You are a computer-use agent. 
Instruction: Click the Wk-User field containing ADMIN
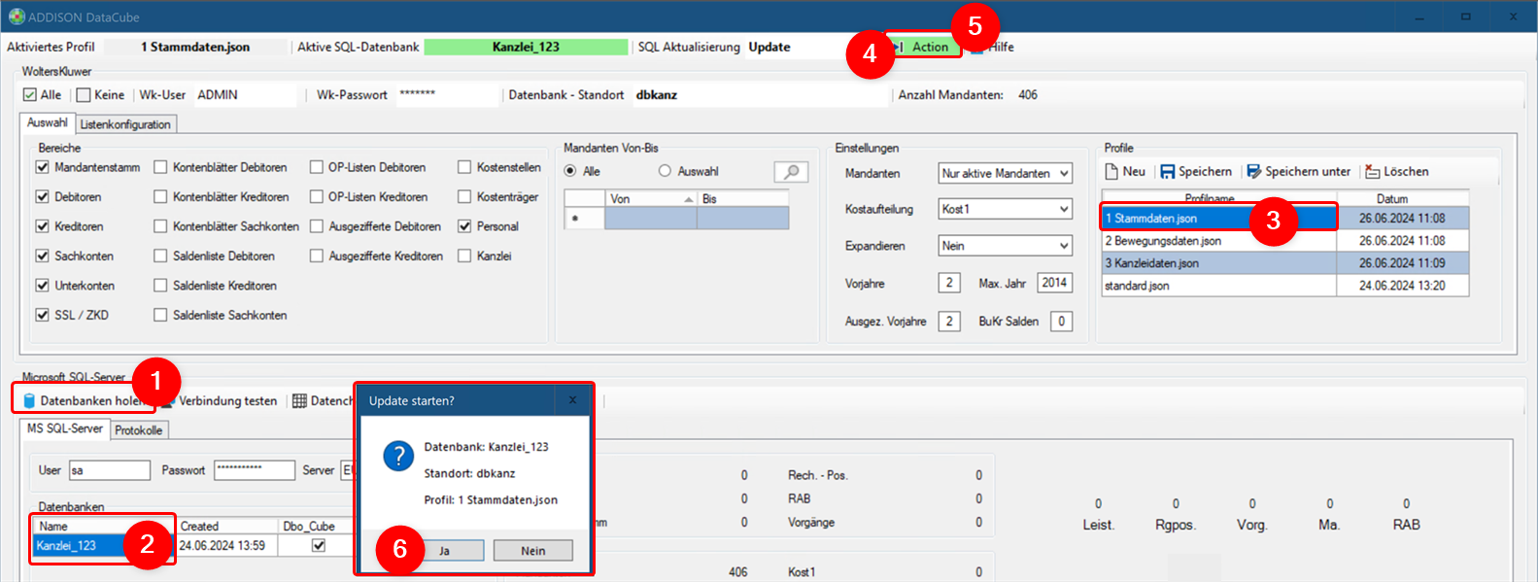(245, 95)
